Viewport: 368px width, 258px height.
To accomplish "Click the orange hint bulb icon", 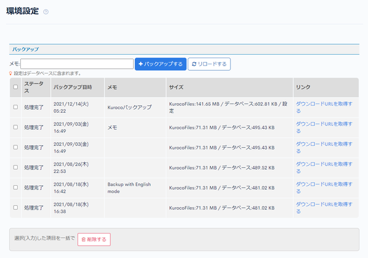I will click(10, 74).
